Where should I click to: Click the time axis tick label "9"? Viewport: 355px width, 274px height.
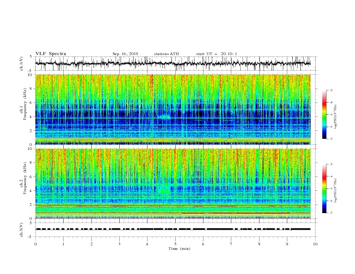pyautogui.click(x=287, y=244)
